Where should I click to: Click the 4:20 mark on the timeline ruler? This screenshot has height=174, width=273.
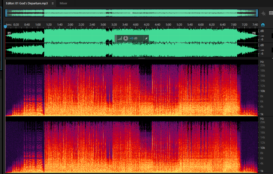pyautogui.click(x=146, y=25)
